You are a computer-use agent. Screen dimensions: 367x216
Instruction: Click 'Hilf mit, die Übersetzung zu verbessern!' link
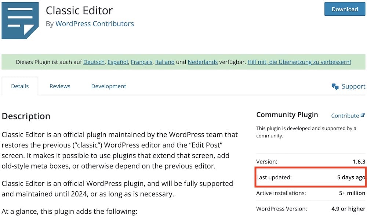coord(299,62)
